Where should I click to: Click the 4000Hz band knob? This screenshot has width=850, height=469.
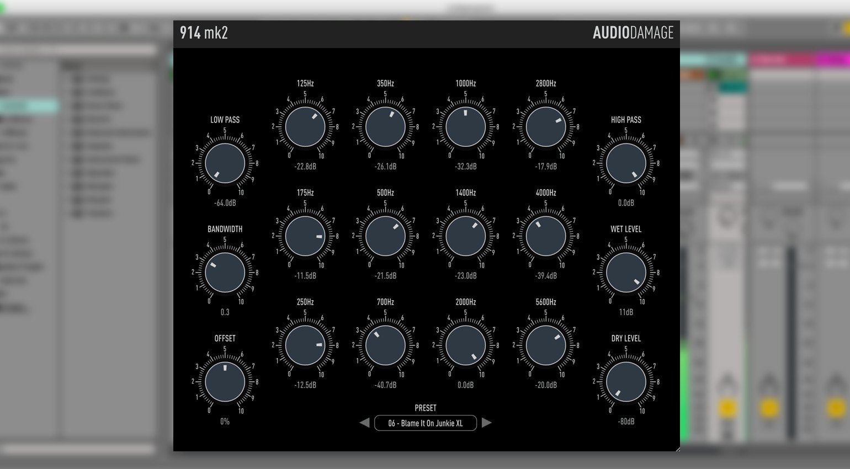546,236
